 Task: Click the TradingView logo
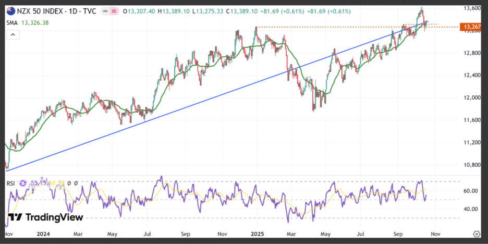point(45,217)
